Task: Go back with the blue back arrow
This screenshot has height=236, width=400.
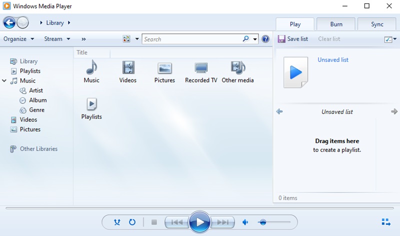Action: 9,22
